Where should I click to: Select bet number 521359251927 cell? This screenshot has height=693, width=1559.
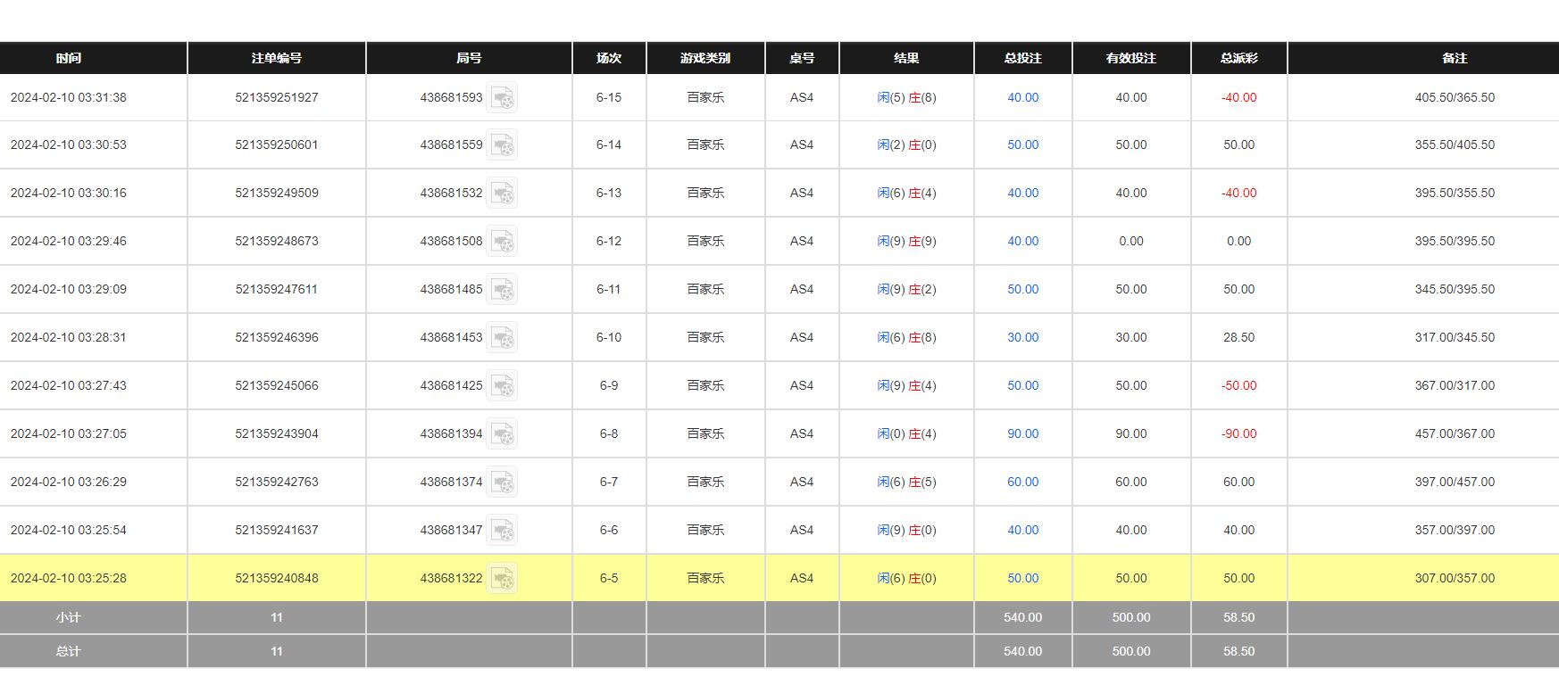point(277,97)
